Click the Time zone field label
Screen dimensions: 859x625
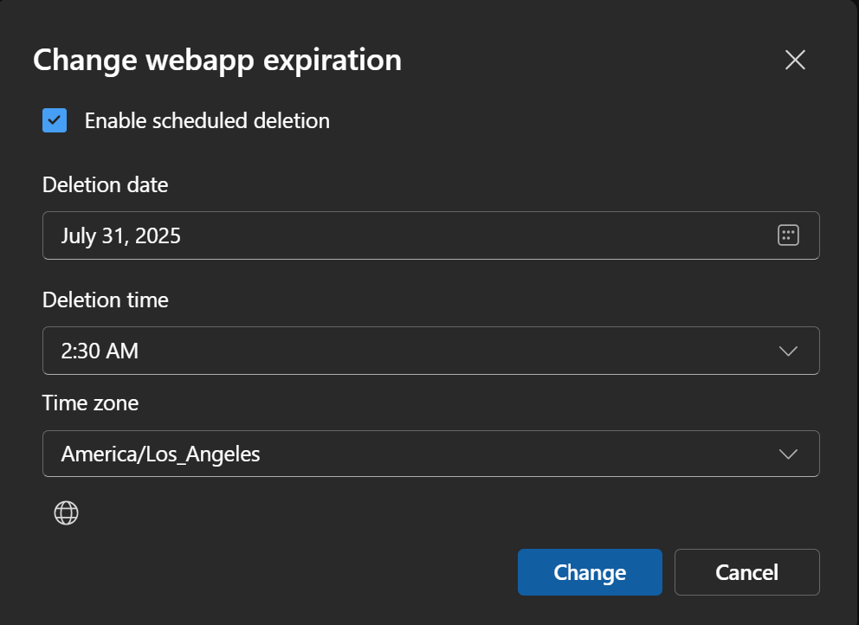(90, 403)
